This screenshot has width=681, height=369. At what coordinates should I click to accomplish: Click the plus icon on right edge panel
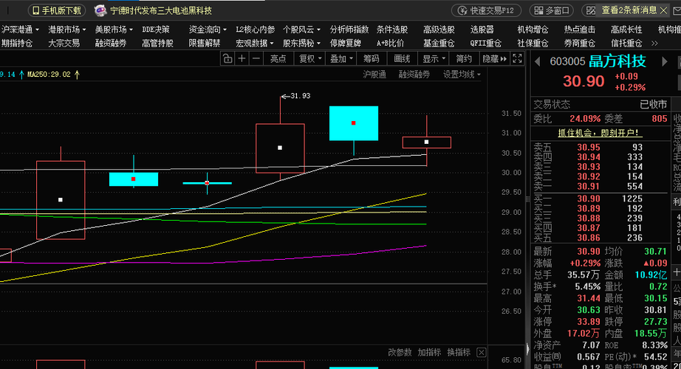[677, 272]
